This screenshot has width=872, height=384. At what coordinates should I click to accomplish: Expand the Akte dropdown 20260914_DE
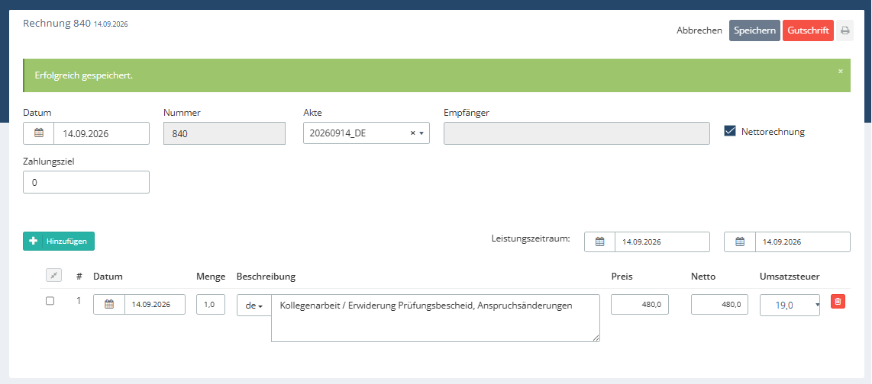tap(367, 133)
